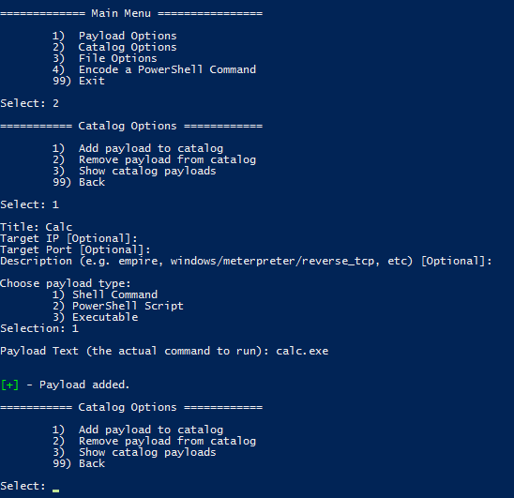Click Remove payload from catalog in bottom menu
514x498 pixels.
click(154, 442)
